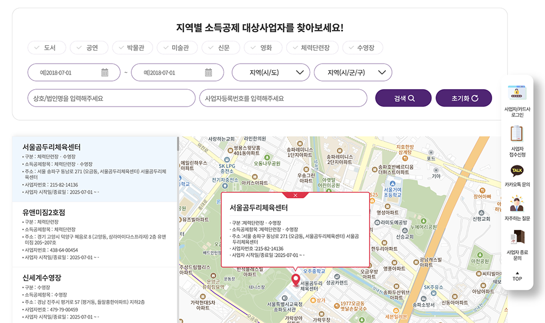Image resolution: width=545 pixels, height=323 pixels.
Task: Click SK LPG 충전소 marker on map
Action: pos(227,160)
